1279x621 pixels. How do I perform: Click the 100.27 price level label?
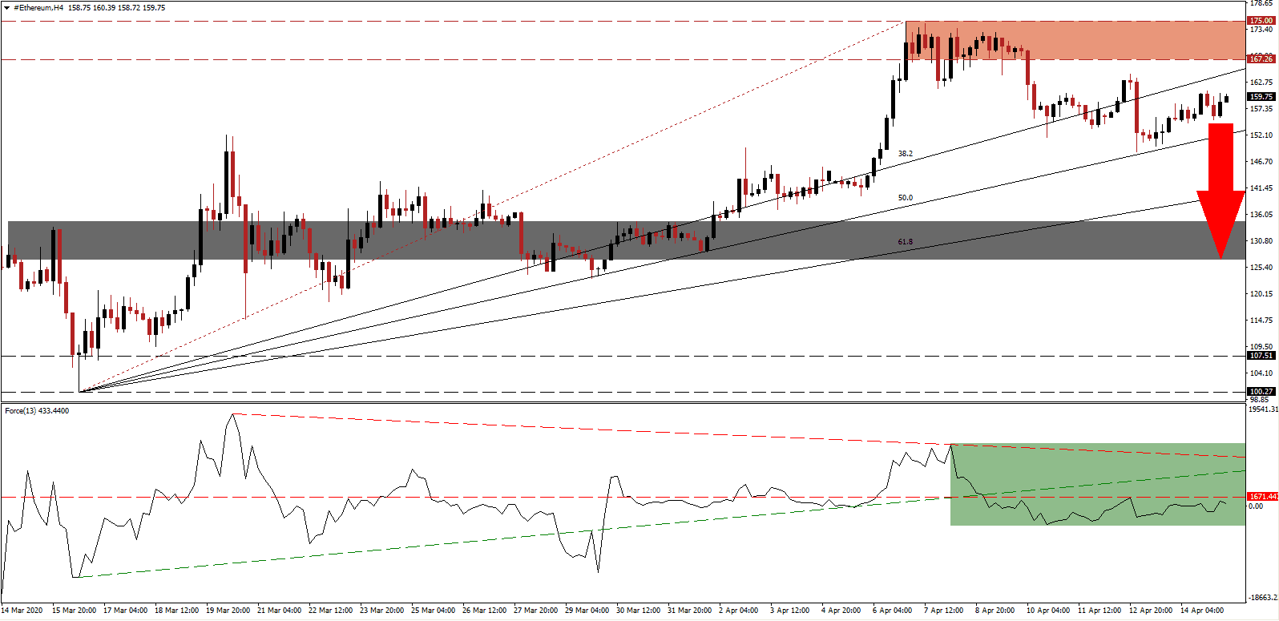coord(1261,392)
